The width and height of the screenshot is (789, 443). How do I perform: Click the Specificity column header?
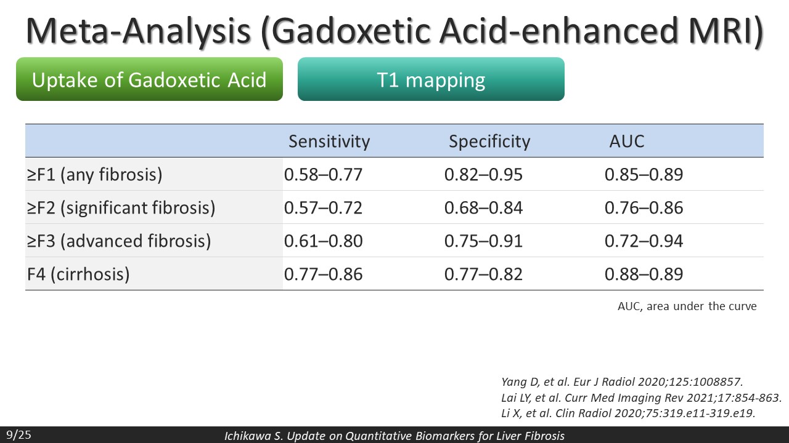pos(489,142)
